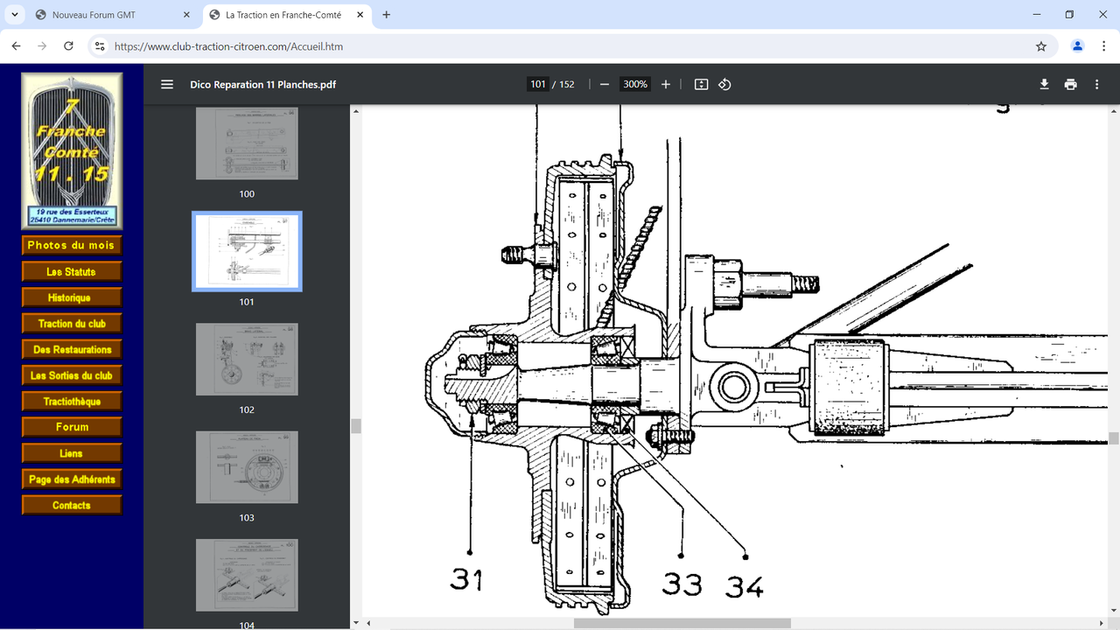Click the horizontal scrollbar of PDF viewer

coord(682,623)
